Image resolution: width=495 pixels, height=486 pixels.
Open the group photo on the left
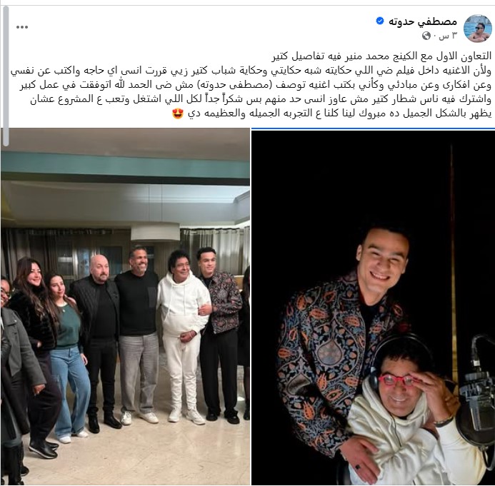coord(125,307)
